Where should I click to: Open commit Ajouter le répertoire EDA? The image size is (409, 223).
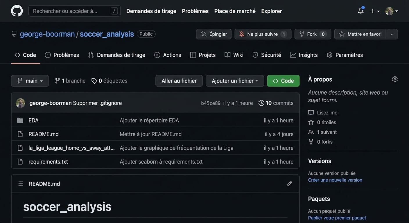point(149,120)
